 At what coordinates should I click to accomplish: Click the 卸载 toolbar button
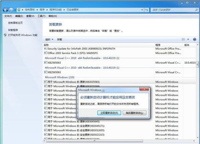[x=59, y=40]
